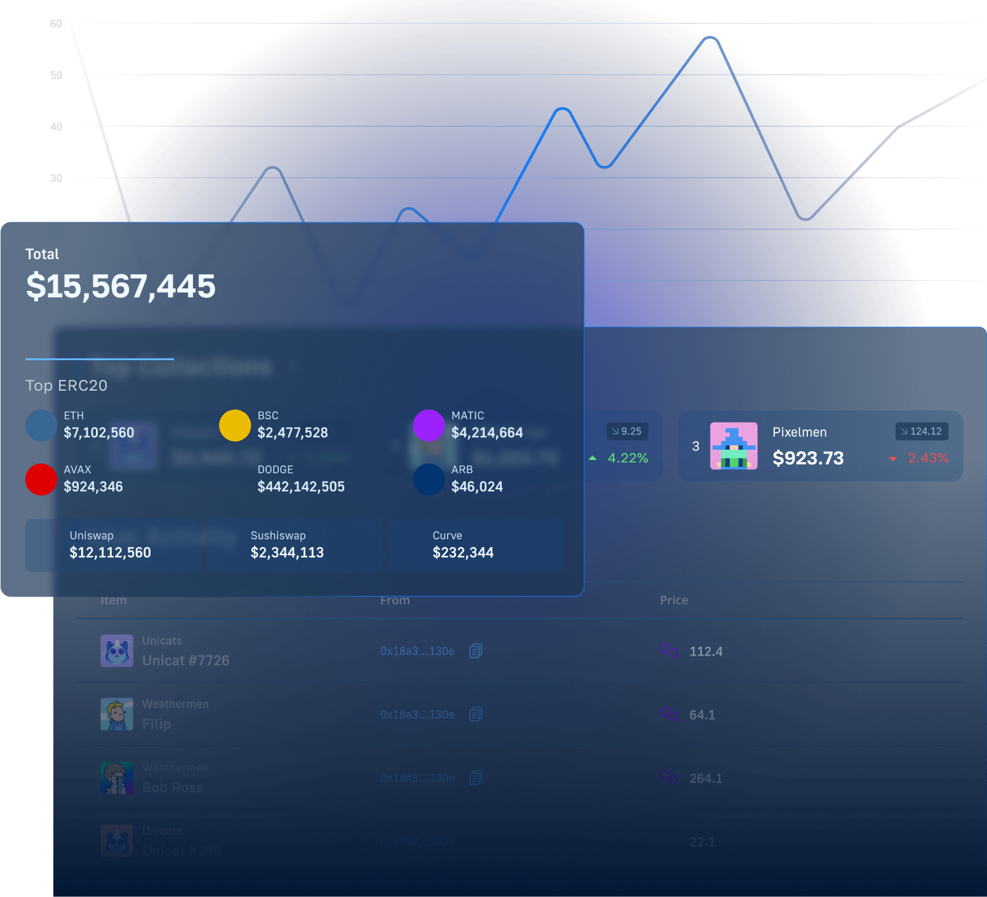Click the MATIC price icon beside 264.1
This screenshot has height=897, width=987.
coord(669,778)
